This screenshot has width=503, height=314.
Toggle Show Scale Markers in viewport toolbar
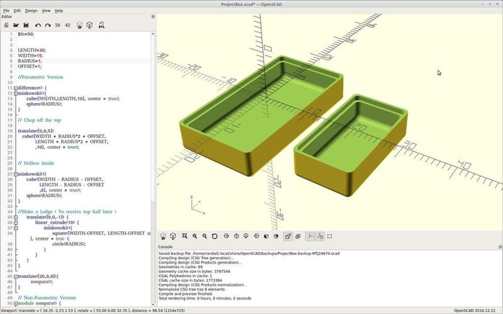point(319,237)
